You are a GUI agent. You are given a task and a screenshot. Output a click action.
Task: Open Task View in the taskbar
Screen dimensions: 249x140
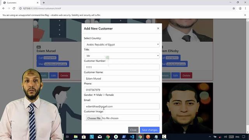tap(67, 136)
